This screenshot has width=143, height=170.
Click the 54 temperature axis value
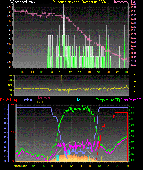click(132, 160)
